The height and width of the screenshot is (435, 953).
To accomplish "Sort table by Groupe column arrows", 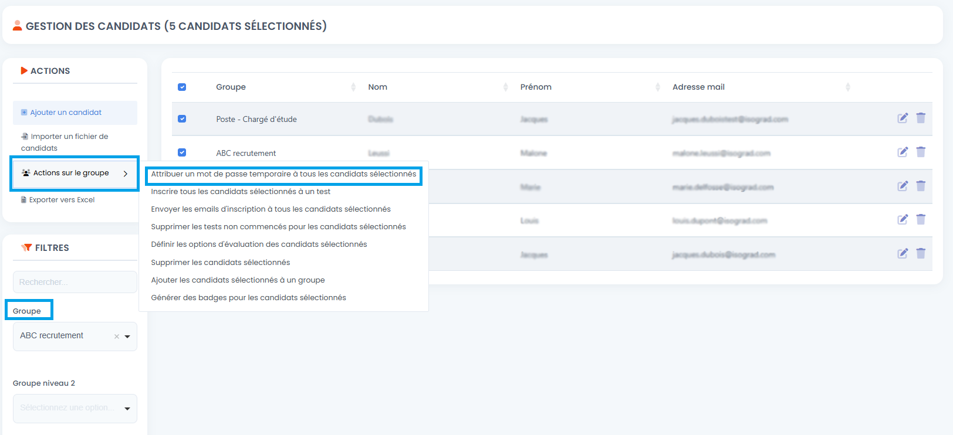I will tap(353, 87).
